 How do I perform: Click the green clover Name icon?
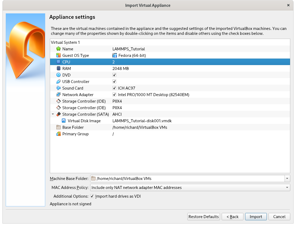[59, 49]
